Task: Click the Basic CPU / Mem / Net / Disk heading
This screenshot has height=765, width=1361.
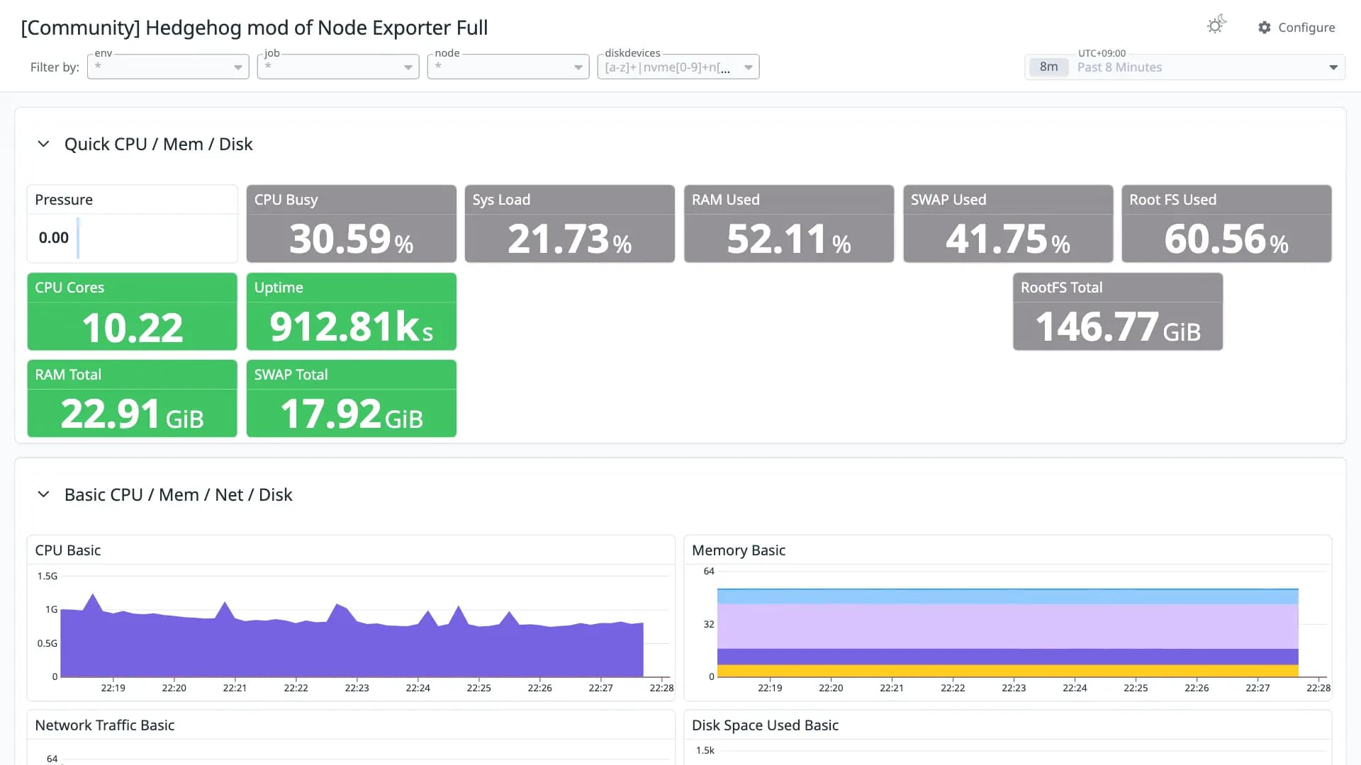Action: coord(179,494)
